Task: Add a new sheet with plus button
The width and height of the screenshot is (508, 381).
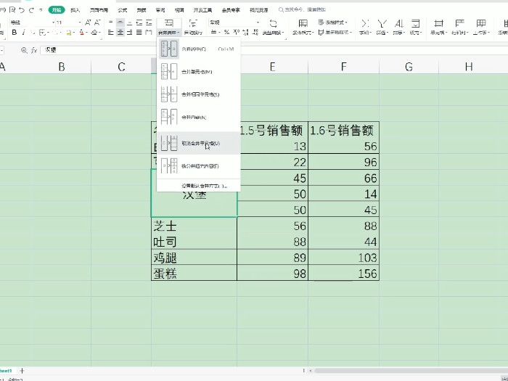Action: click(x=22, y=370)
